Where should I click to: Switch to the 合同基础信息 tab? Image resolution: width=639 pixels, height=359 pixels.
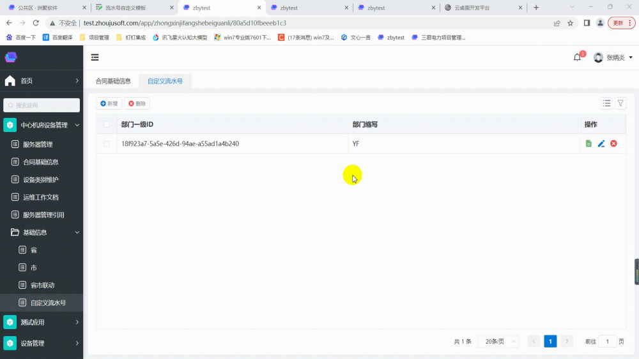tap(113, 81)
